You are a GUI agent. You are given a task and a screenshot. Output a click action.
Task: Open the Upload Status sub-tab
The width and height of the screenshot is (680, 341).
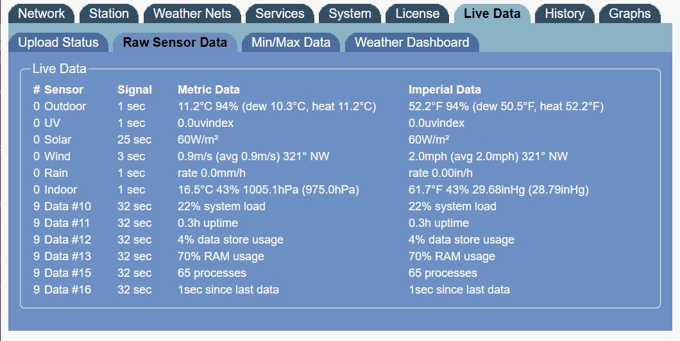(x=58, y=42)
